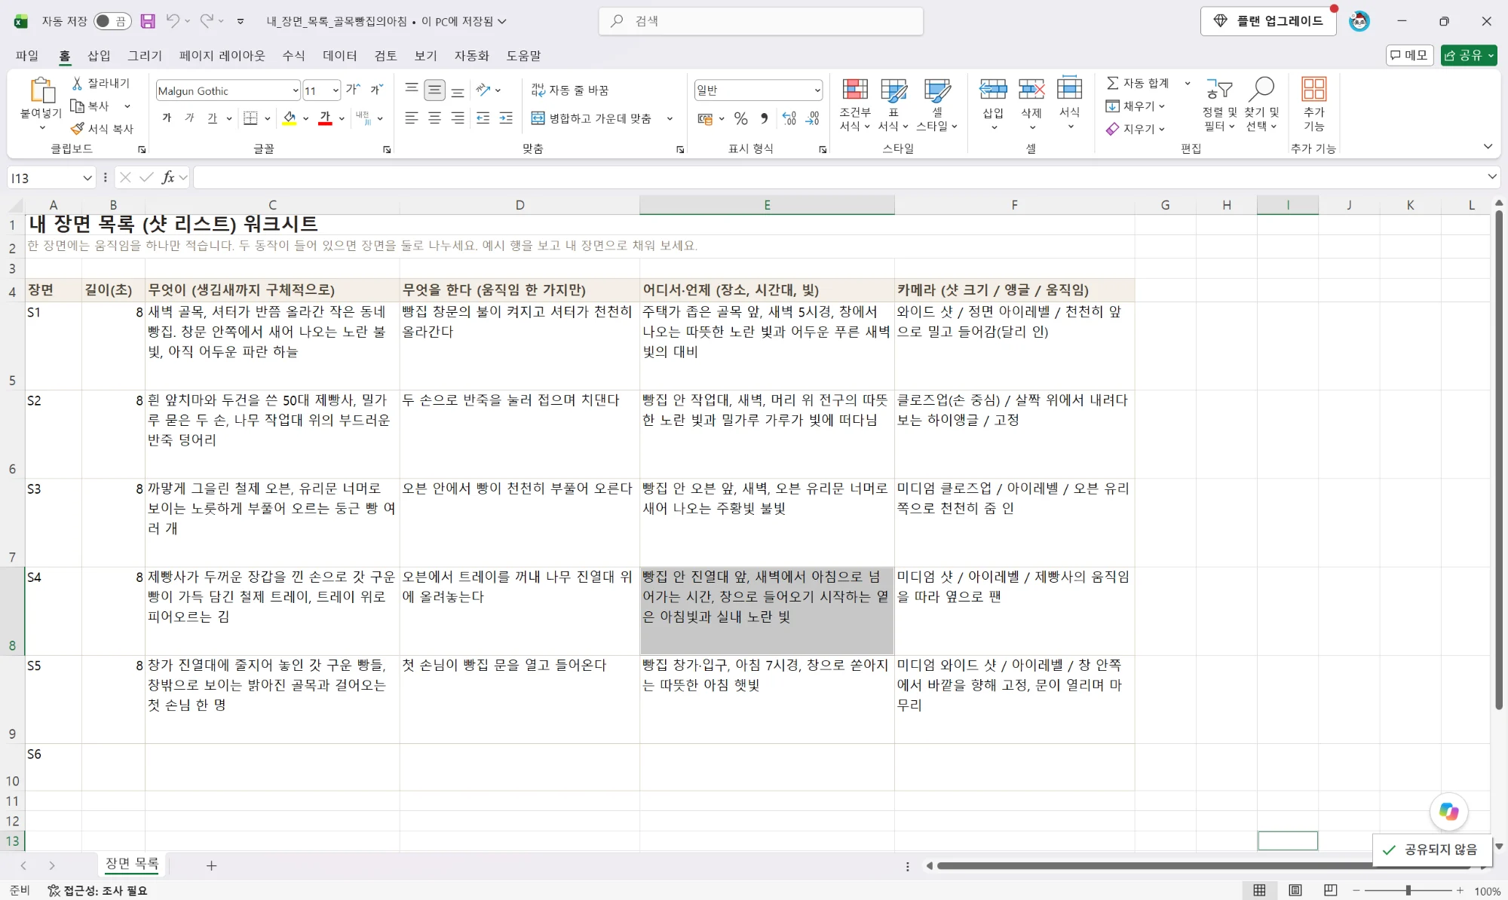
Task: Click in the 검색 search box
Action: pyautogui.click(x=761, y=21)
